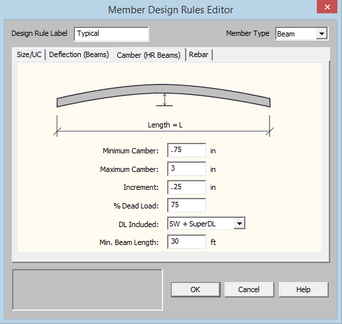Image resolution: width=342 pixels, height=324 pixels.
Task: Focus the Min. Beam Length field
Action: tap(186, 242)
